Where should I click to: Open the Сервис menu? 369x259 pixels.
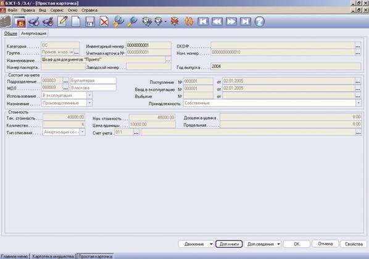pos(57,10)
